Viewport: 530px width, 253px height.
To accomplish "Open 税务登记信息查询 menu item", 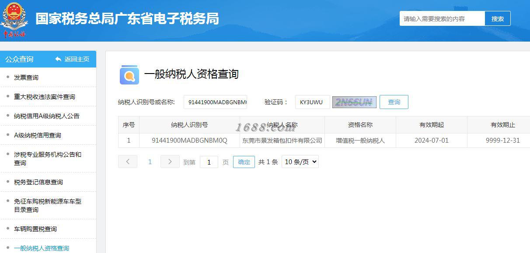I will tap(38, 182).
